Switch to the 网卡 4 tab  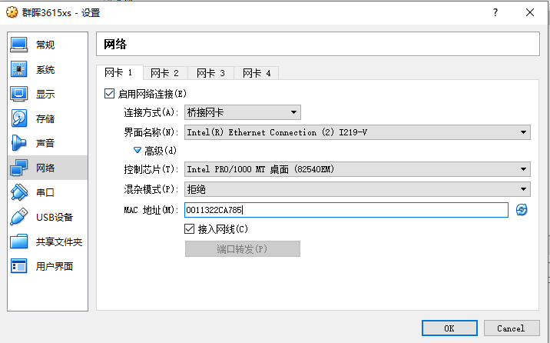(x=257, y=73)
